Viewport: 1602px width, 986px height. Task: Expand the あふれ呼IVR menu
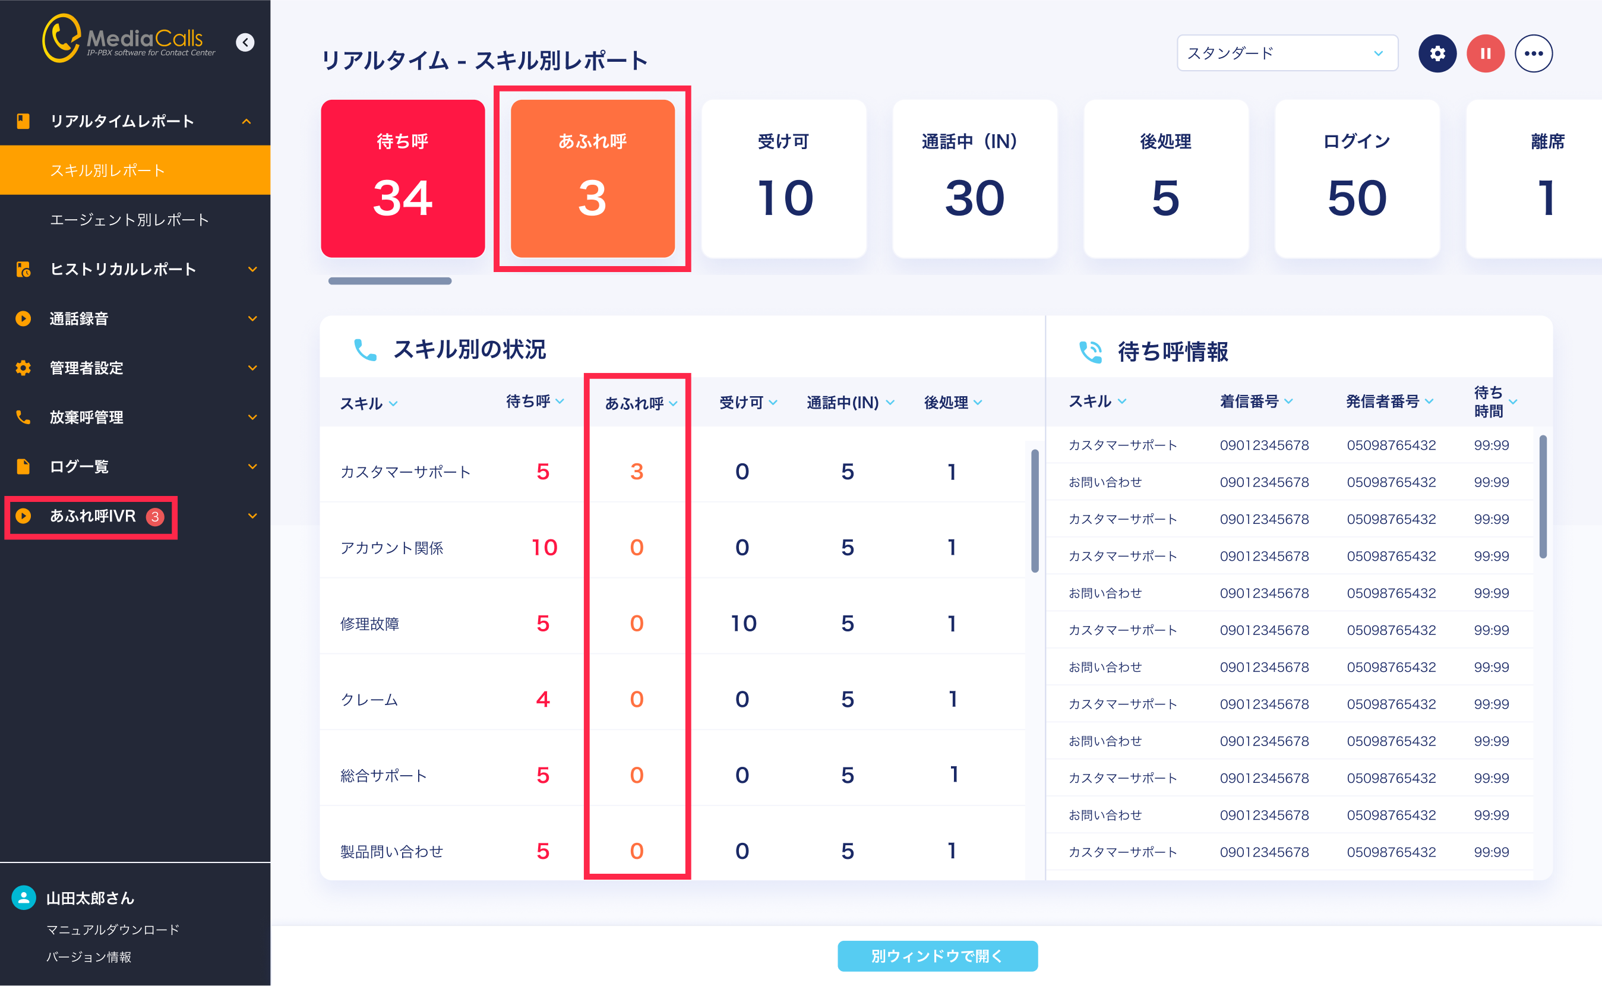252,516
